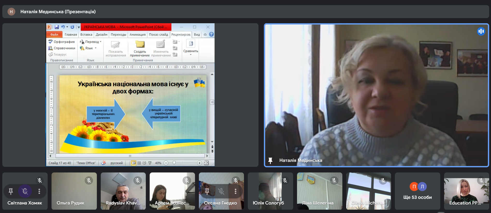Open PowerPoint Help question mark icon

pyautogui.click(x=211, y=34)
